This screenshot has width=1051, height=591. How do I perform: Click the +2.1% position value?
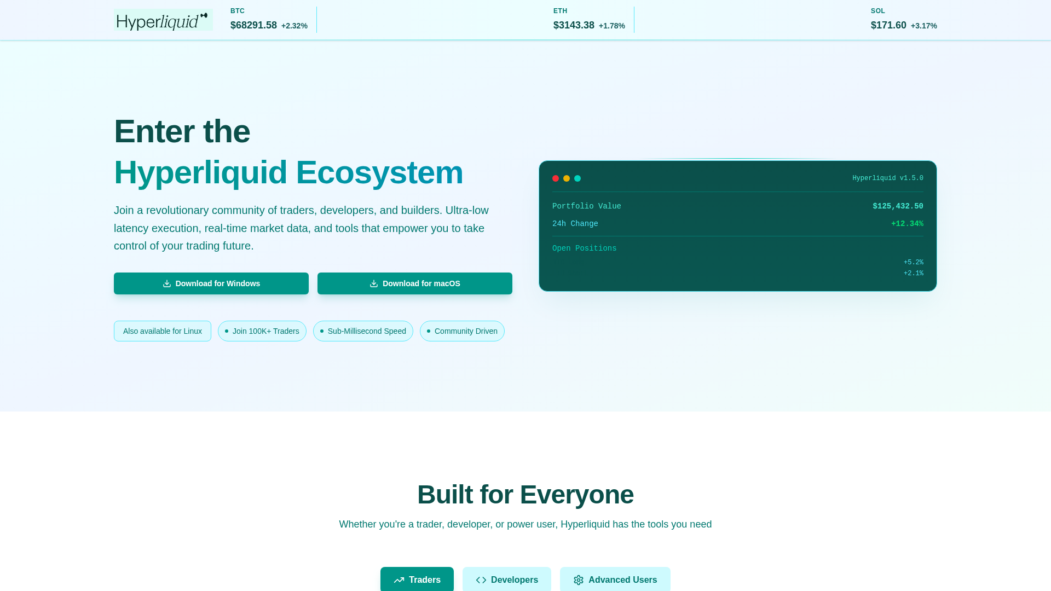click(x=913, y=274)
